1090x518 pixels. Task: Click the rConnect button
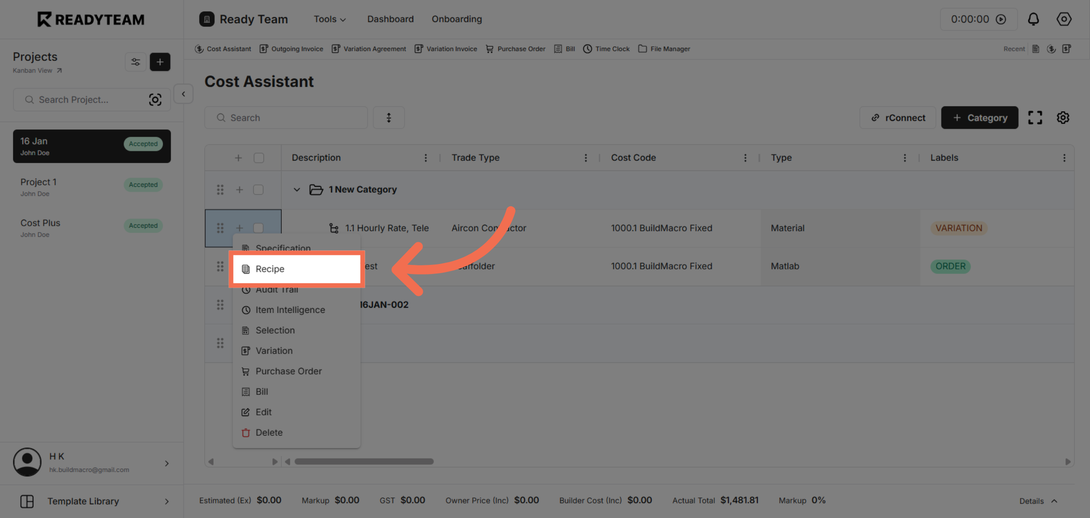click(x=897, y=117)
